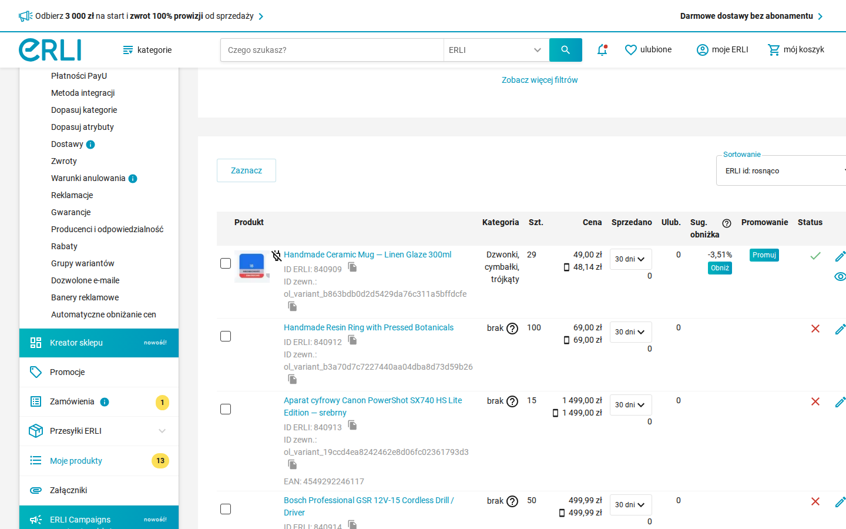This screenshot has width=846, height=529.
Task: Copy external ID of Ceramic Mug
Action: tap(293, 306)
